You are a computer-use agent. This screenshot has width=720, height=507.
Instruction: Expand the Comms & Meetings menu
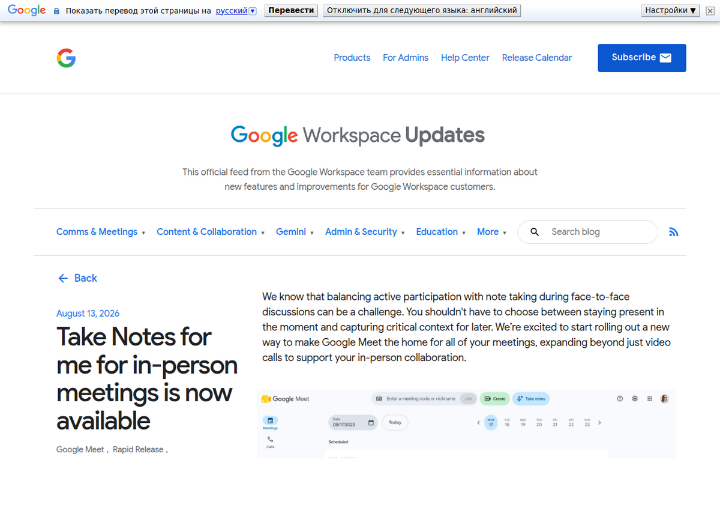point(101,232)
